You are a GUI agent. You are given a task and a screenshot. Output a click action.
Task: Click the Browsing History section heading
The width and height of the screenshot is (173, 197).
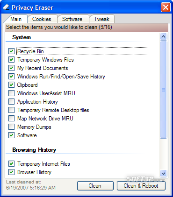34,150
